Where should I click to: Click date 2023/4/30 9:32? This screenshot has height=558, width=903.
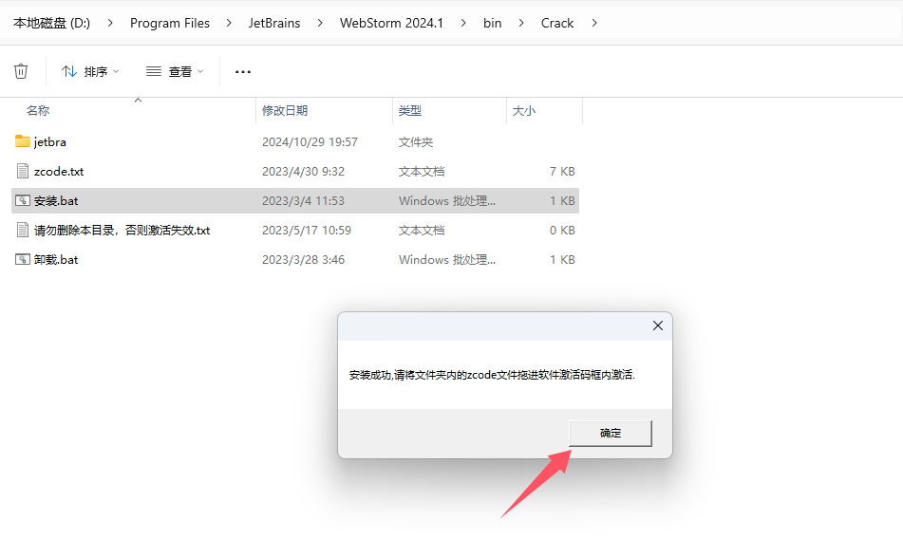(x=303, y=171)
